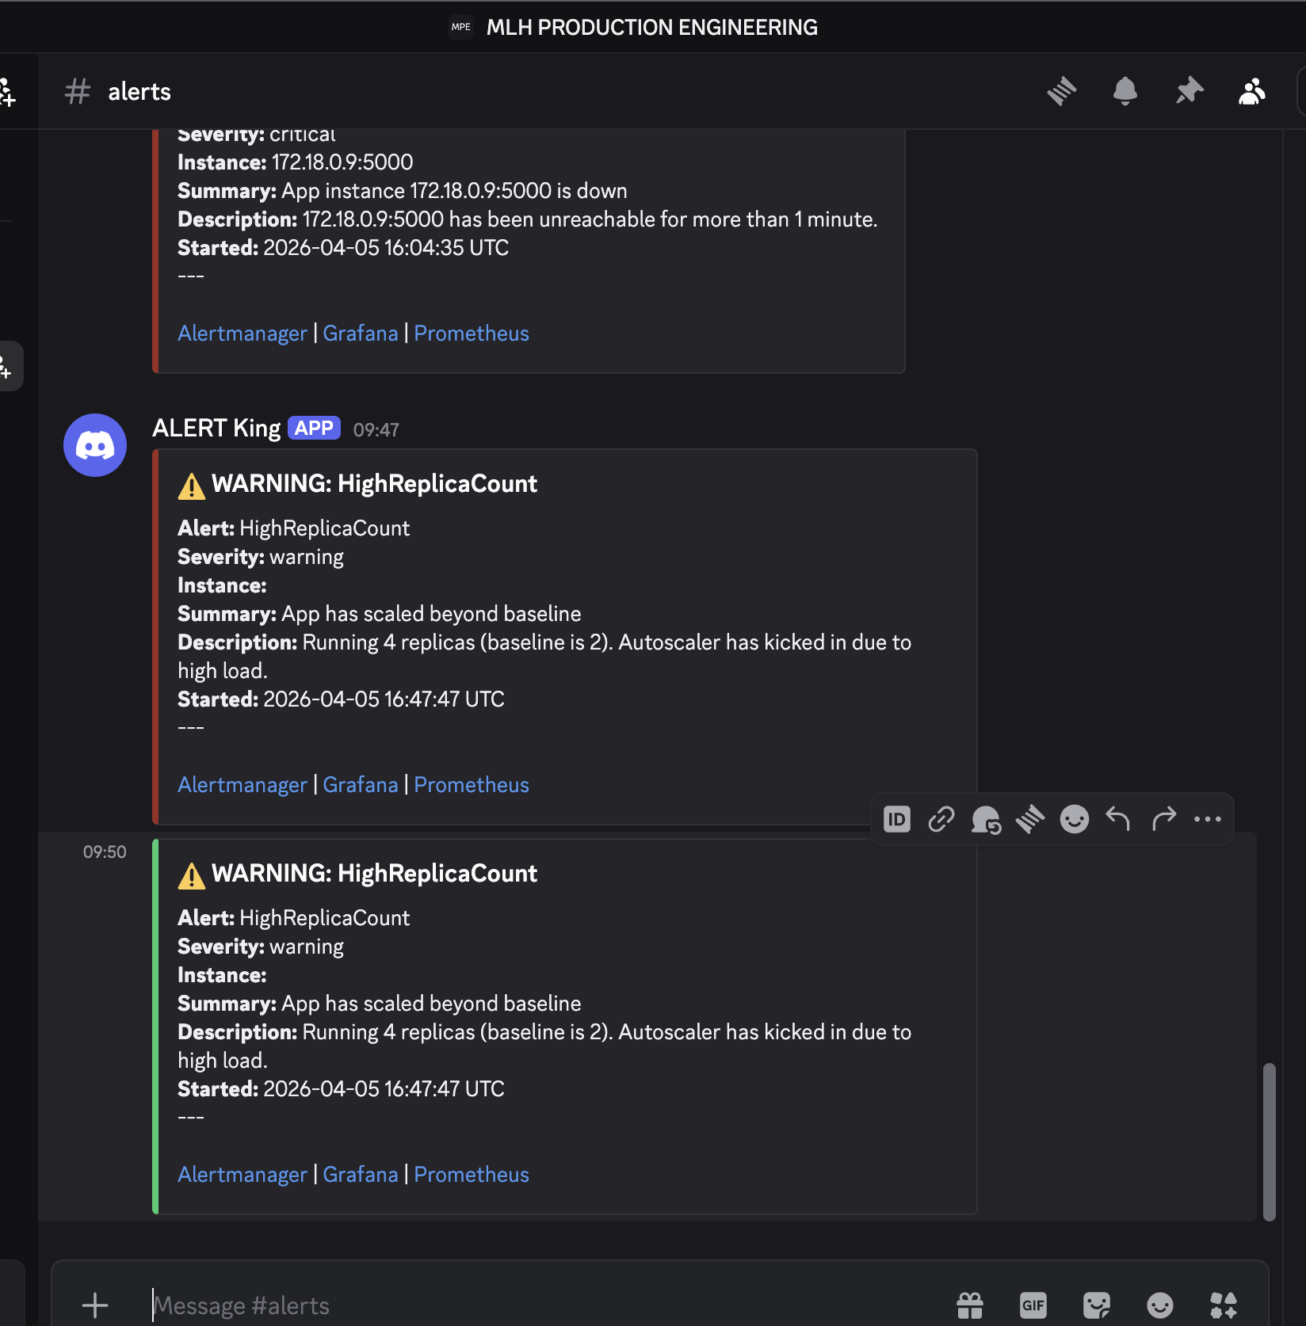The height and width of the screenshot is (1326, 1306).
Task: Click the super reaction icon in message toolbar
Action: pos(986,819)
